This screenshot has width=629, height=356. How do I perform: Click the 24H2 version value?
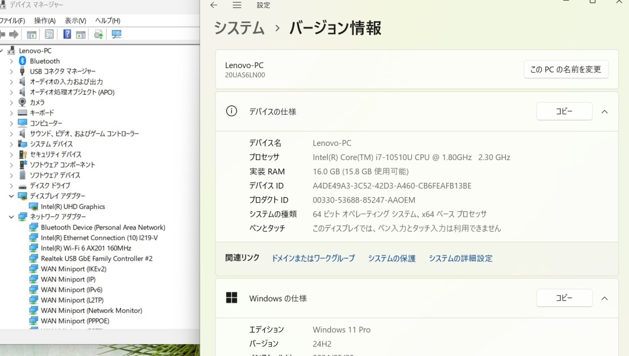(322, 344)
